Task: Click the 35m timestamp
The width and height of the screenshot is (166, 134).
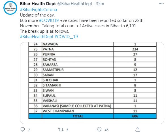Action: pos(100,4)
